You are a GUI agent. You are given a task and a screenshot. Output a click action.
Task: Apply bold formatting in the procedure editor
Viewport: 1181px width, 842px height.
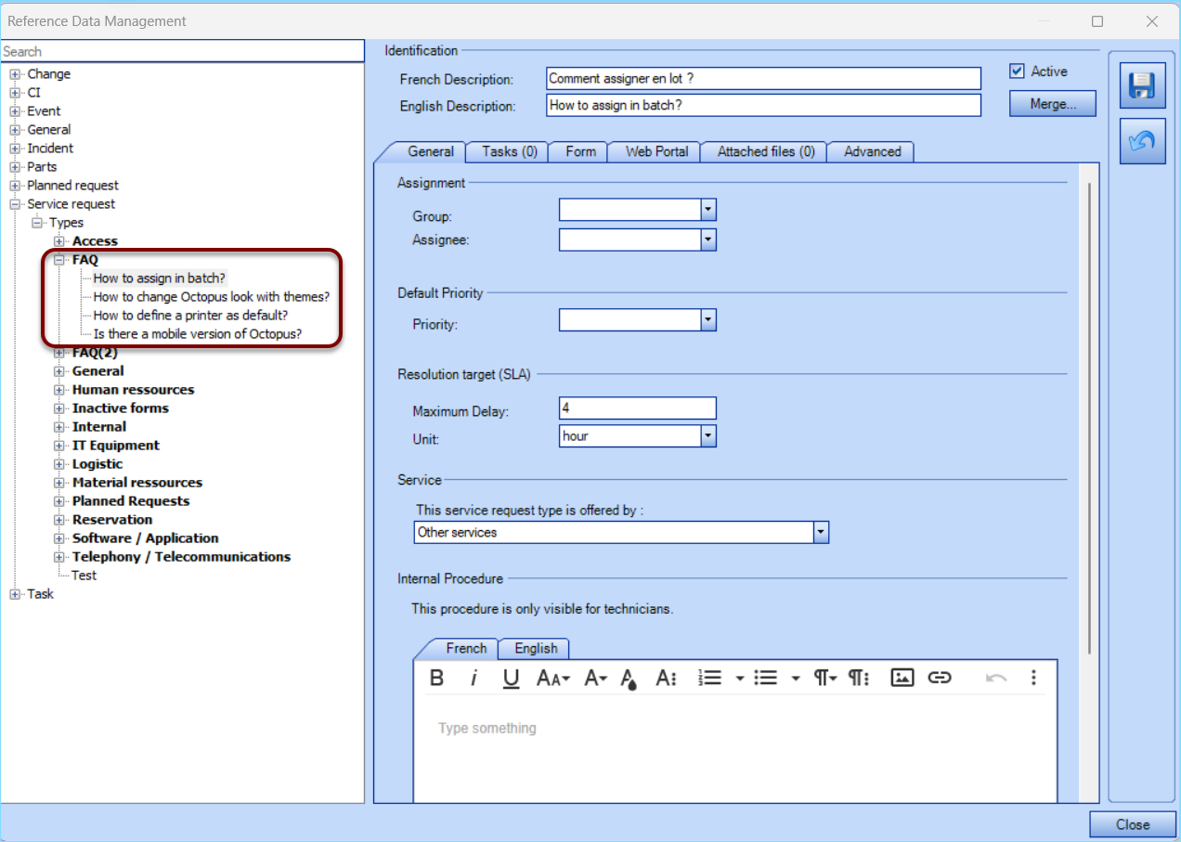(436, 678)
